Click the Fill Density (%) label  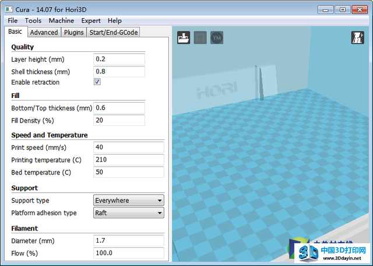pyautogui.click(x=33, y=121)
